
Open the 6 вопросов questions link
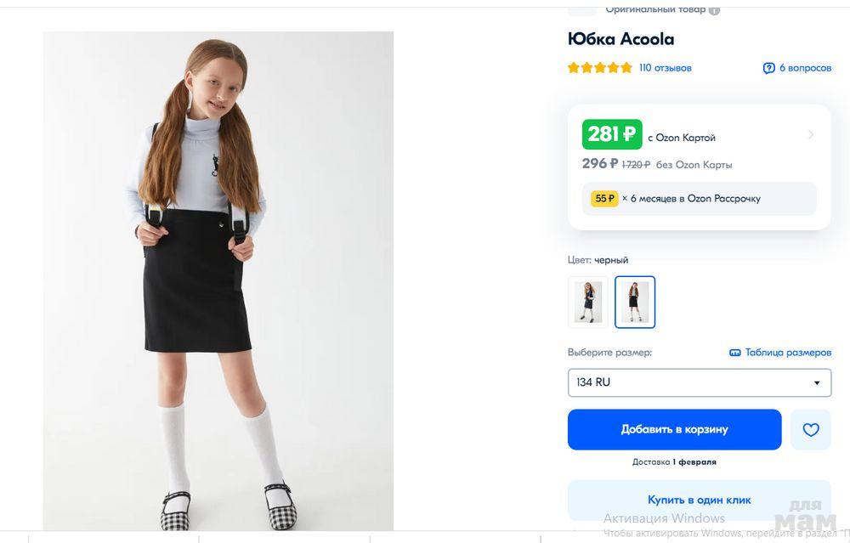[x=805, y=68]
